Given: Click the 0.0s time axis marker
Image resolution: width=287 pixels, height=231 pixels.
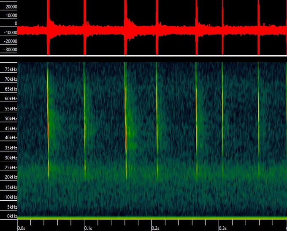Looking at the screenshot, I should coord(21,228).
